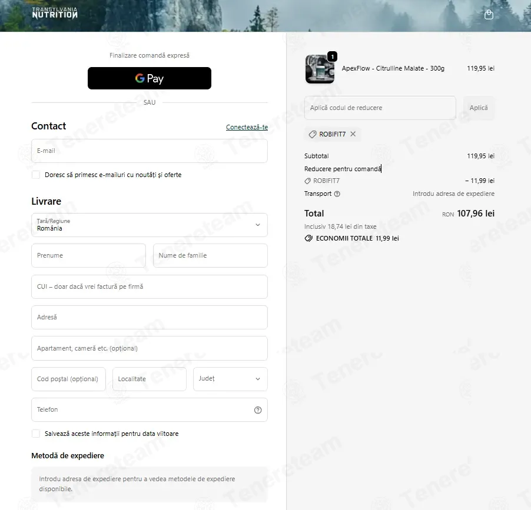The height and width of the screenshot is (510, 531).
Task: Click the Reducere pentru comandă label
Action: pos(343,169)
